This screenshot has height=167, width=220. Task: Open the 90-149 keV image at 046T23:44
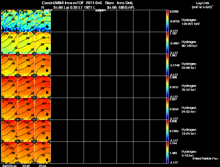click(10, 43)
